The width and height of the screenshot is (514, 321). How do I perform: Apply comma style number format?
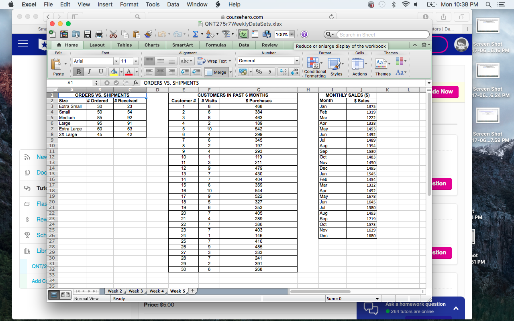click(270, 72)
